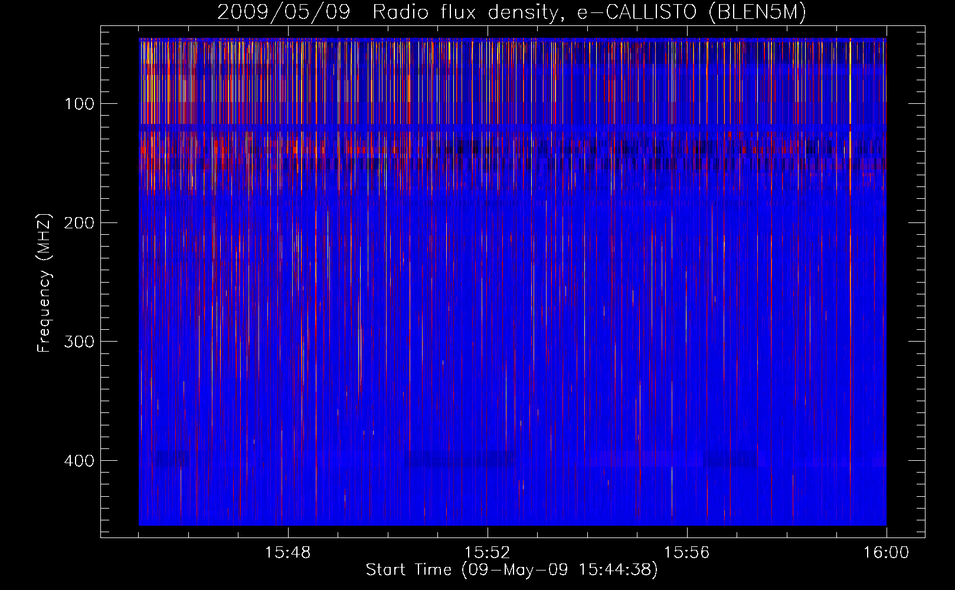Click the '15:56' time tick label
The height and width of the screenshot is (590, 955).
click(687, 553)
